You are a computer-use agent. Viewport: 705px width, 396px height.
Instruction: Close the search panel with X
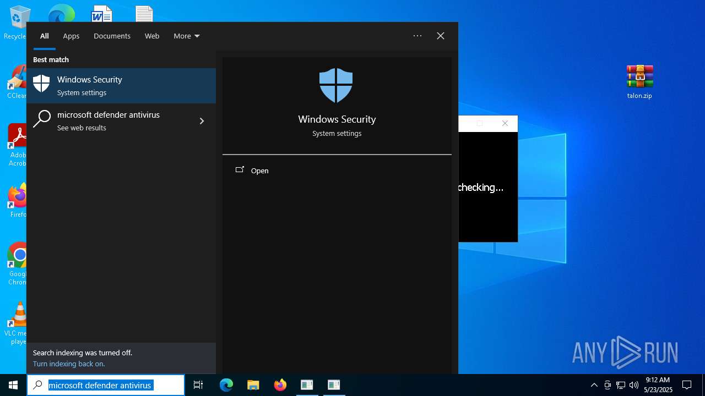(x=441, y=36)
